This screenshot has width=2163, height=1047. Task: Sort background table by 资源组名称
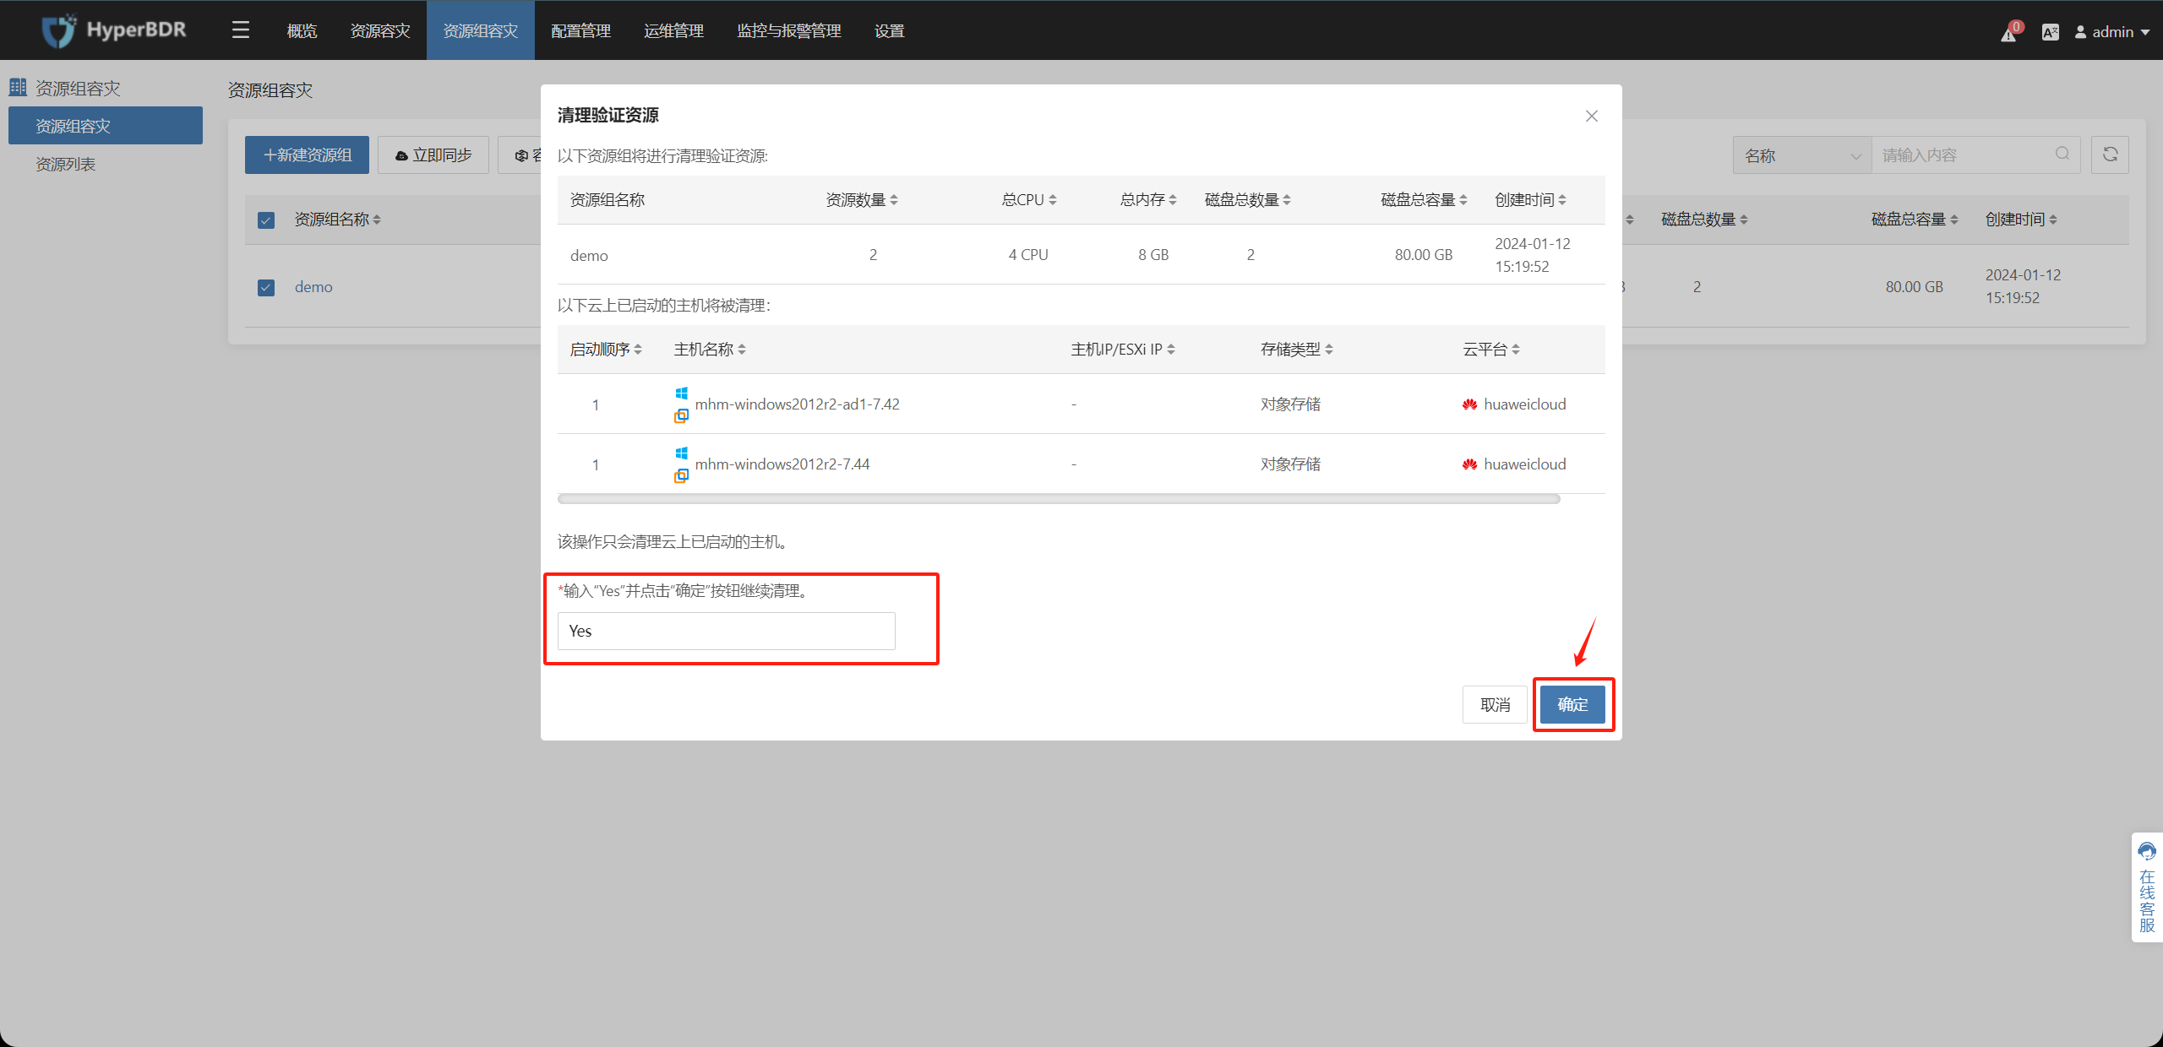pos(377,220)
